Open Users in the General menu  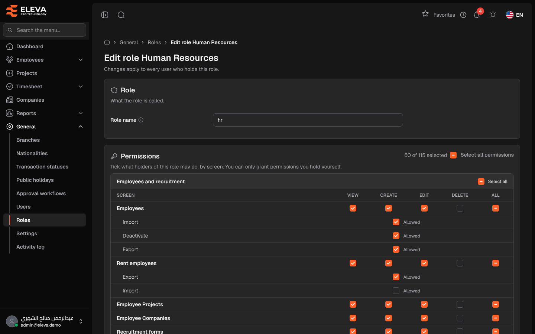[23, 207]
